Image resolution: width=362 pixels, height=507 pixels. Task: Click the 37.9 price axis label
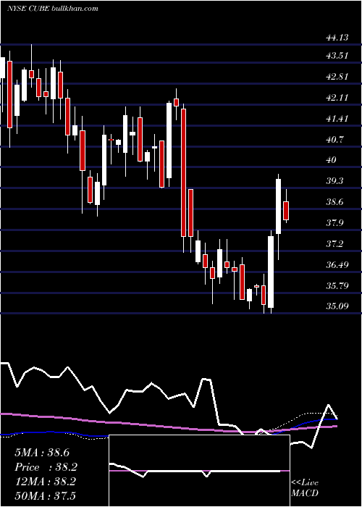pos(334,223)
